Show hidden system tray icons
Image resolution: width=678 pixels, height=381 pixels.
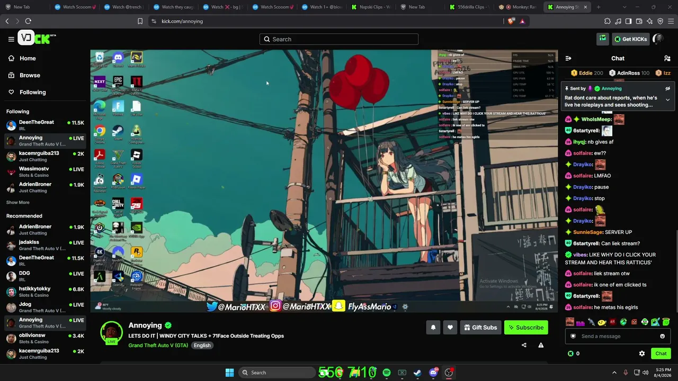click(614, 373)
